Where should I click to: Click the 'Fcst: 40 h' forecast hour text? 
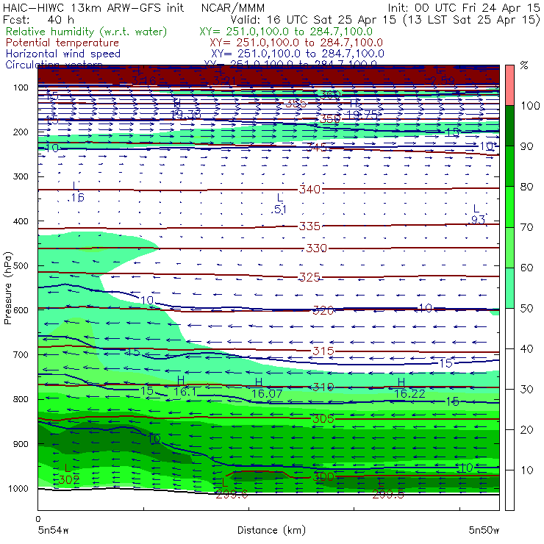(38, 19)
